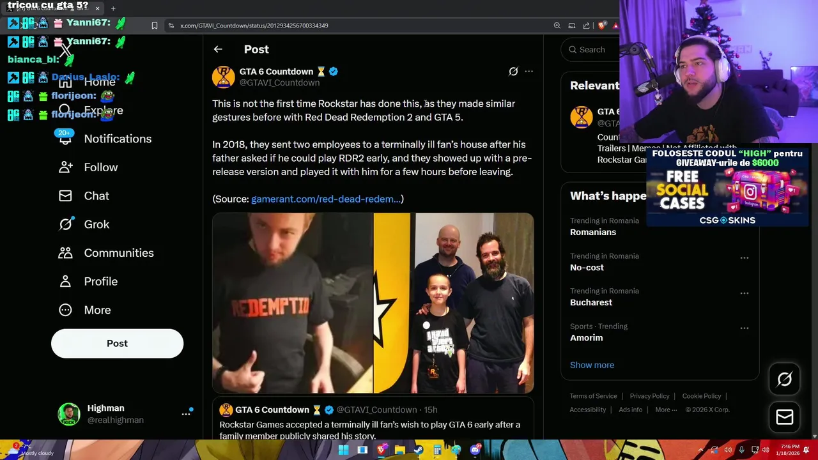Click the search magnifier icon
The height and width of the screenshot is (460, 818).
pos(573,50)
